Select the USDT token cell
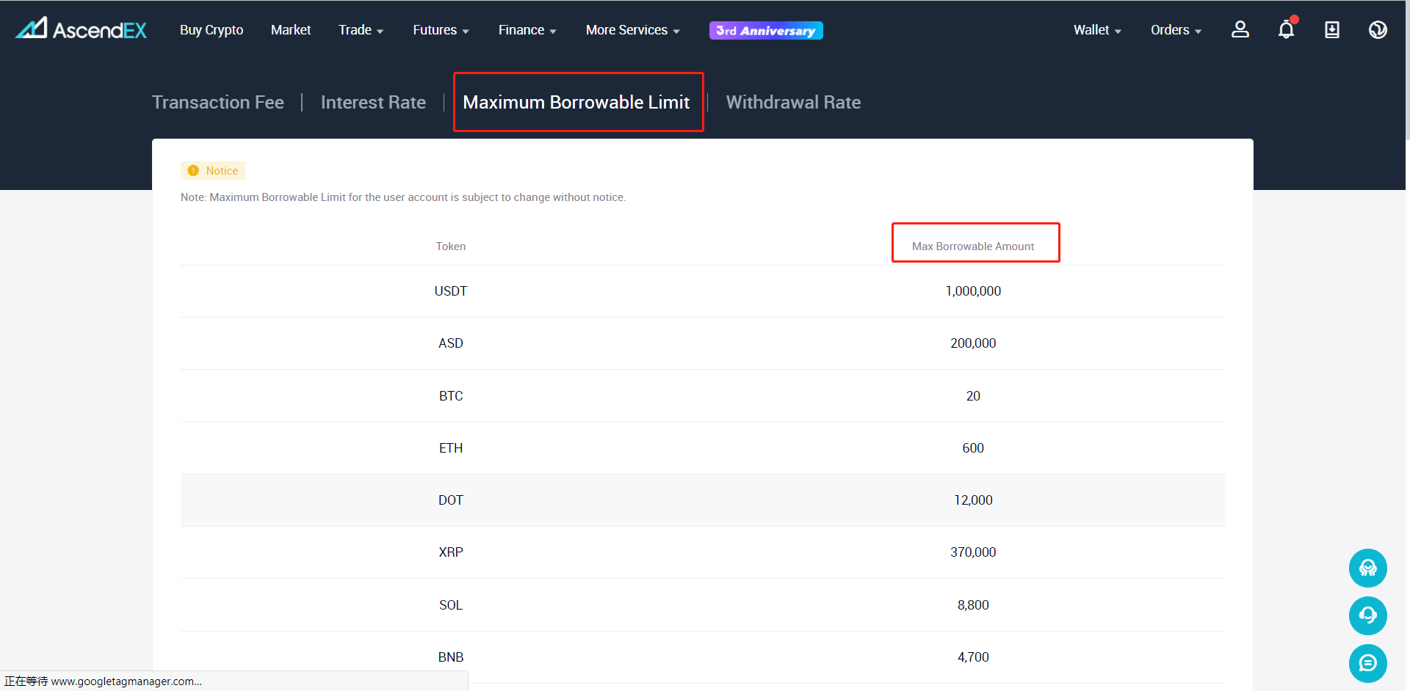Image resolution: width=1410 pixels, height=691 pixels. (451, 291)
